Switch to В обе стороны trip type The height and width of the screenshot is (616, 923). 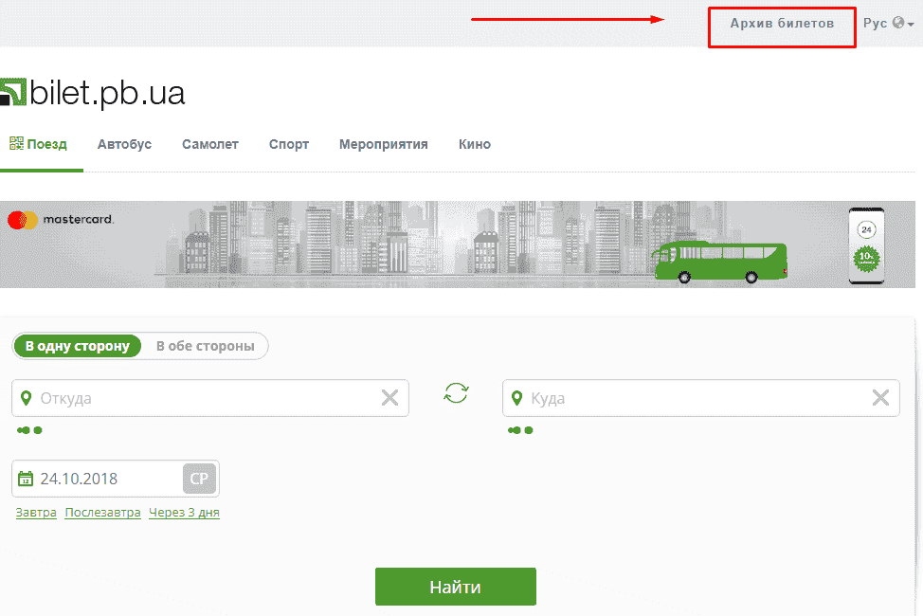[x=205, y=346]
